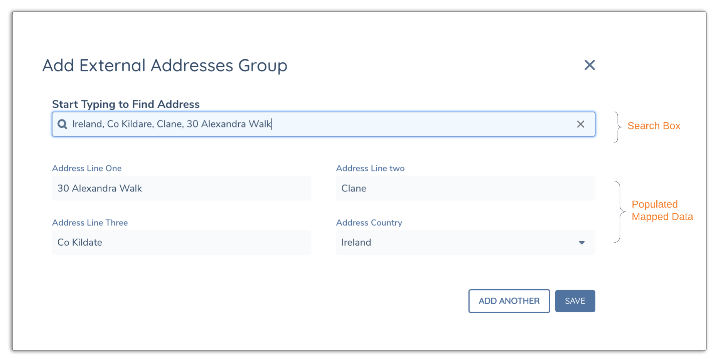This screenshot has height=362, width=718.
Task: Click the "Address Country" label
Action: 369,223
